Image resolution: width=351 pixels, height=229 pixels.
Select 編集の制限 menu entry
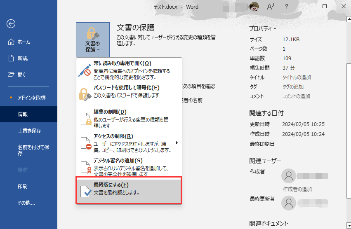[x=129, y=119]
